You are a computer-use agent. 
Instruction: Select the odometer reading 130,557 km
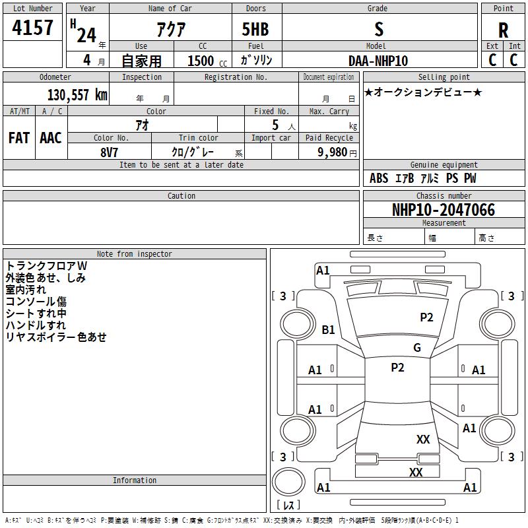pyautogui.click(x=77, y=94)
